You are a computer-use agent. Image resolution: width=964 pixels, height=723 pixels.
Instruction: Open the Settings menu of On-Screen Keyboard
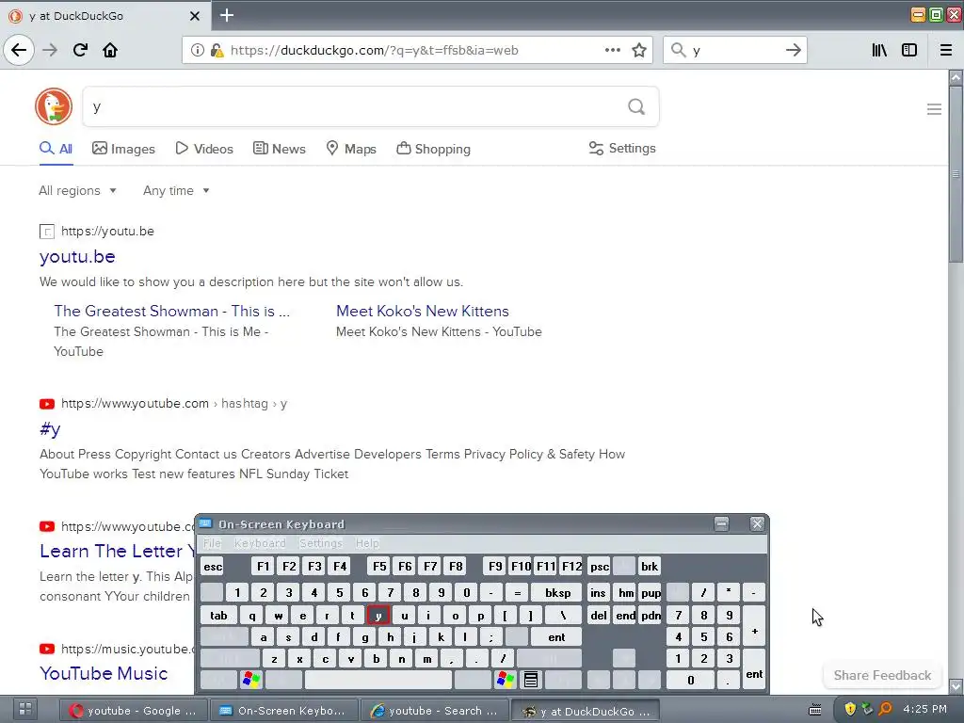point(320,543)
